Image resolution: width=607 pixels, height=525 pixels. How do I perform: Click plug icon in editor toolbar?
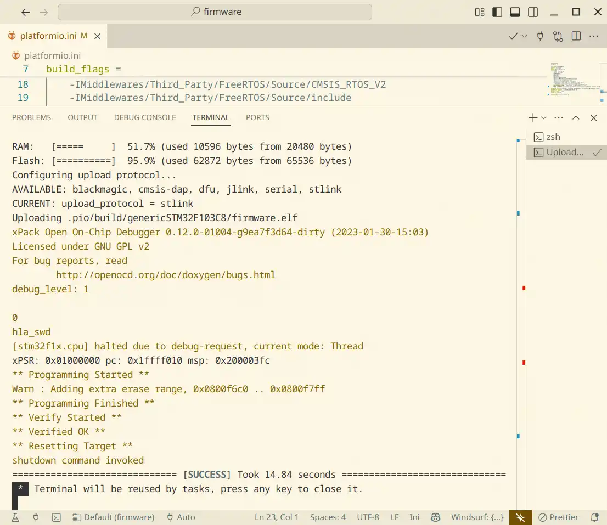tap(541, 36)
